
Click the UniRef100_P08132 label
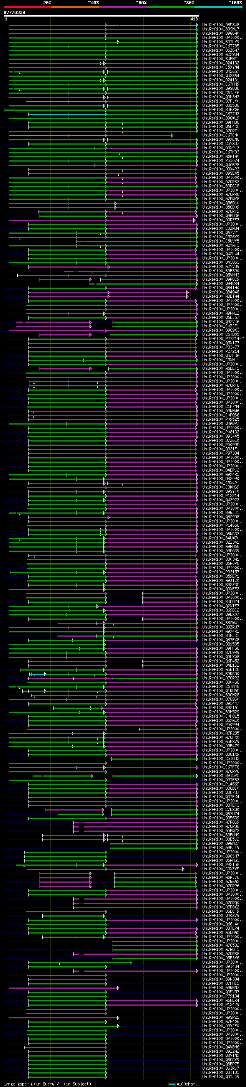pyautogui.click(x=221, y=432)
